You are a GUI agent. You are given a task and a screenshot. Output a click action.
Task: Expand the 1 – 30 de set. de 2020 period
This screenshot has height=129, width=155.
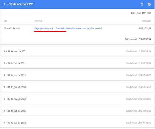coord(77,123)
